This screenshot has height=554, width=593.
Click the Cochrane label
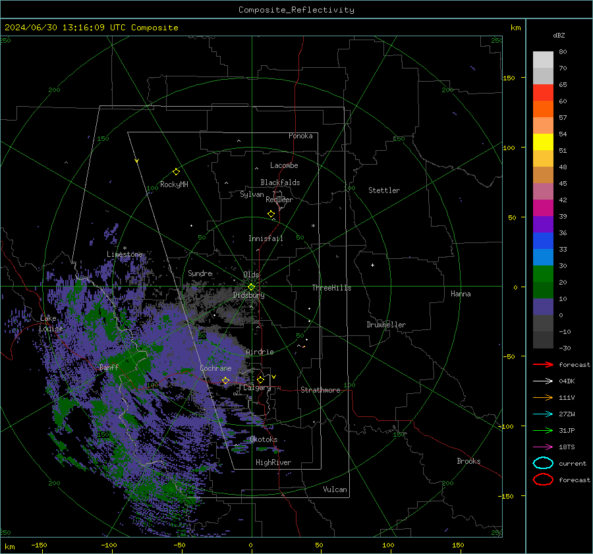pos(215,368)
